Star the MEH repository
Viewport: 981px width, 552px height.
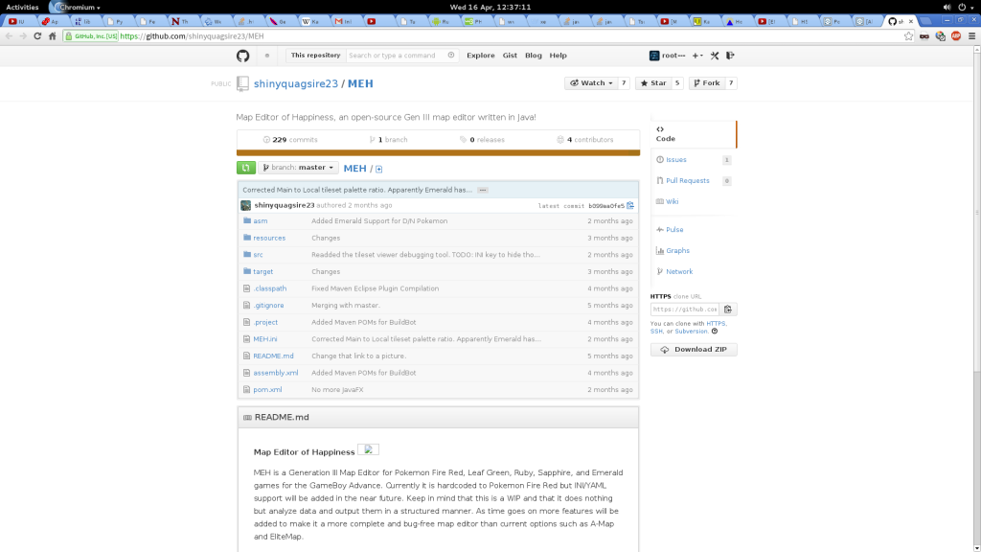point(652,83)
